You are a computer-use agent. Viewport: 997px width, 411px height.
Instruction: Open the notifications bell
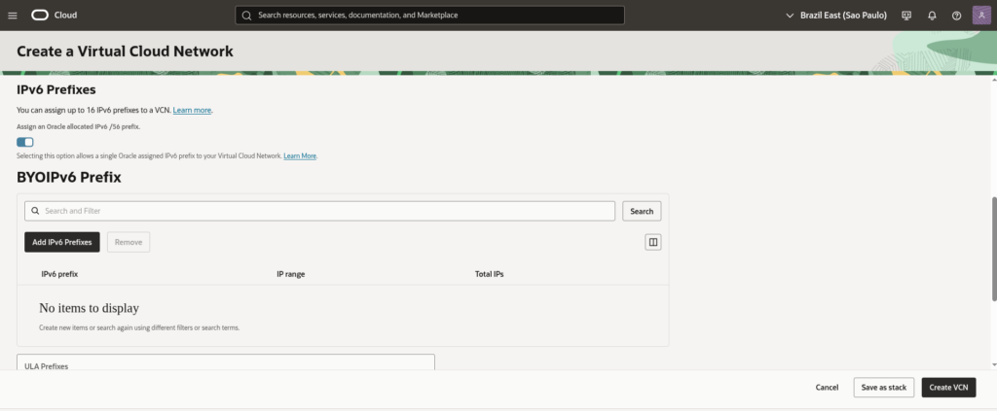pos(932,16)
